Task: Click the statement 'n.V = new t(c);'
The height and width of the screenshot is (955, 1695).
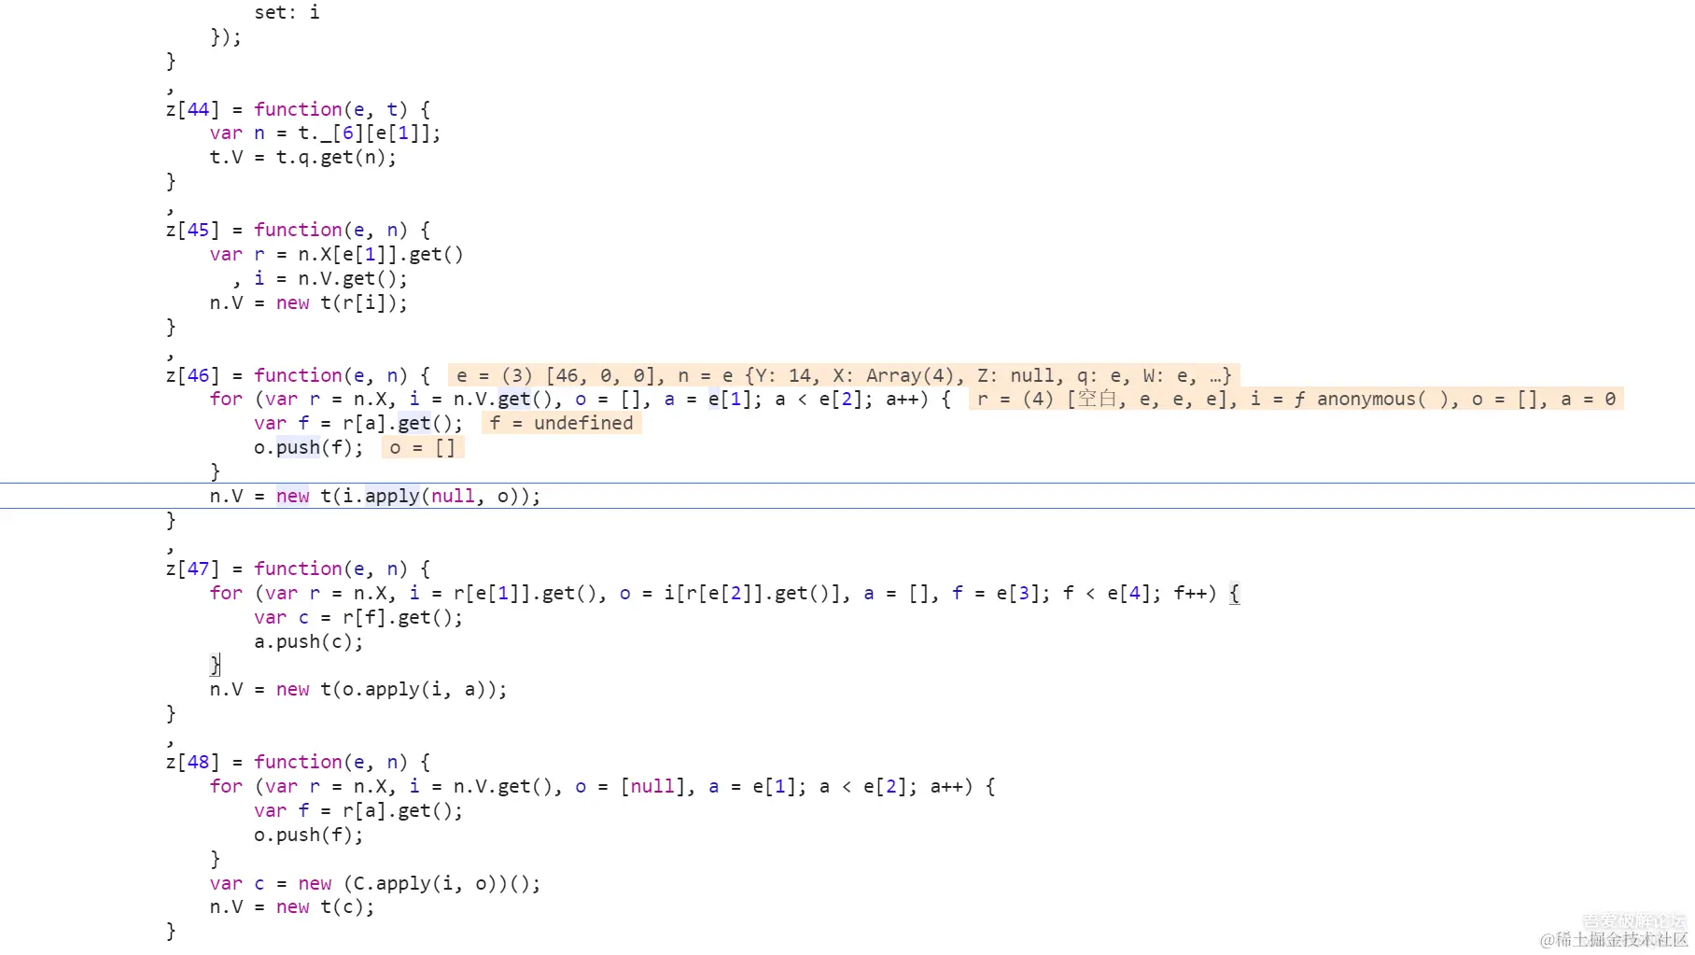Action: pyautogui.click(x=291, y=906)
